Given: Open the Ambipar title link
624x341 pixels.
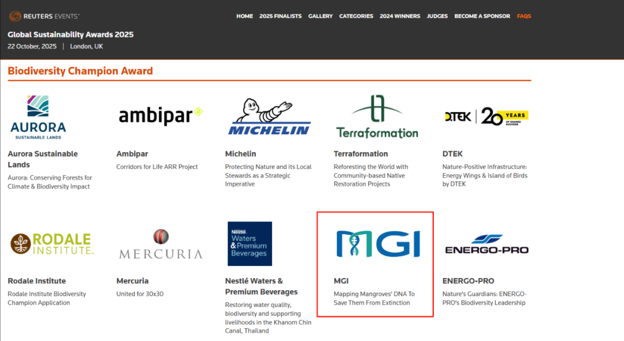Looking at the screenshot, I should (132, 154).
